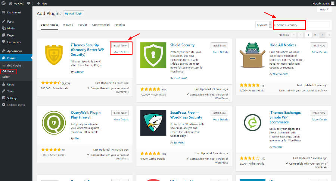Expand the Help panel
336x181 pixels.
click(324, 9)
